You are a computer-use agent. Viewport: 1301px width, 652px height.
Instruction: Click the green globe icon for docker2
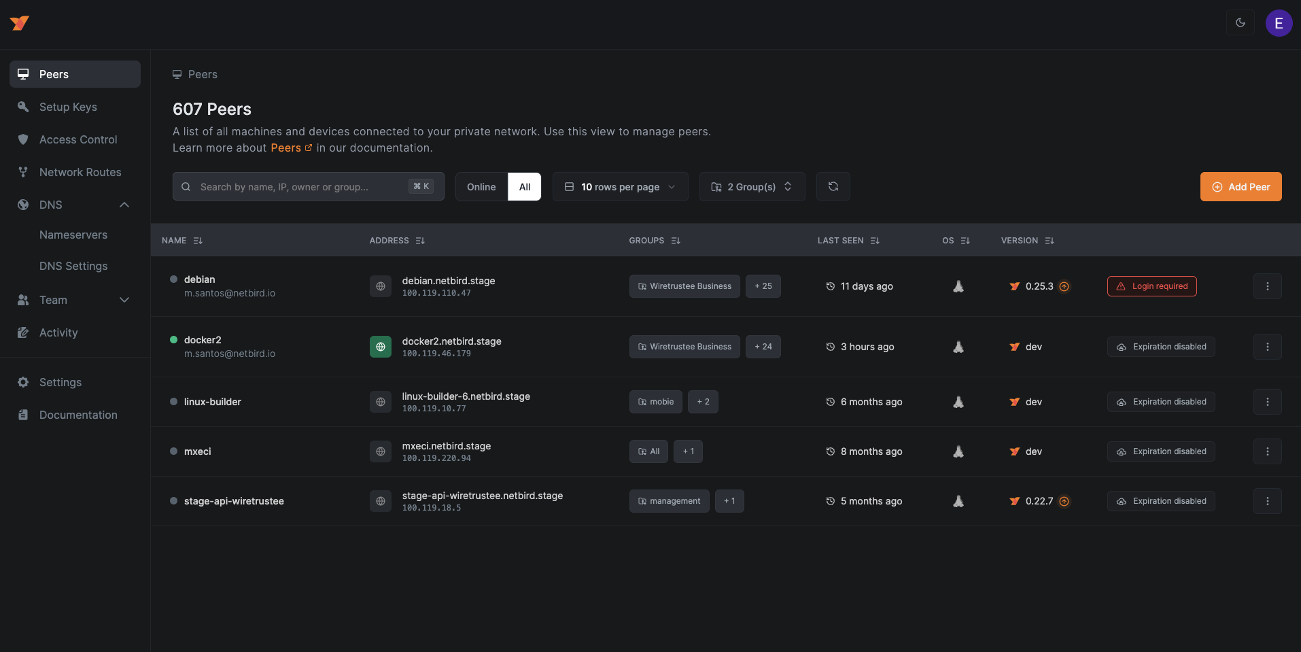pyautogui.click(x=381, y=347)
